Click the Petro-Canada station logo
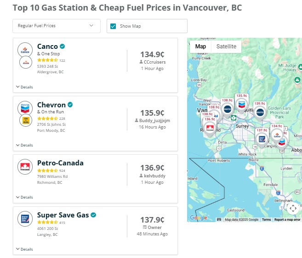 tap(25, 166)
